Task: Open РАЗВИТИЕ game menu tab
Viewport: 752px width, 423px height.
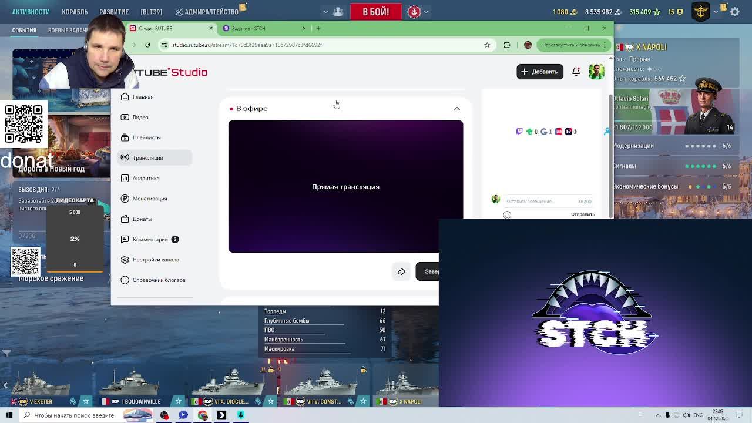Action: (114, 12)
